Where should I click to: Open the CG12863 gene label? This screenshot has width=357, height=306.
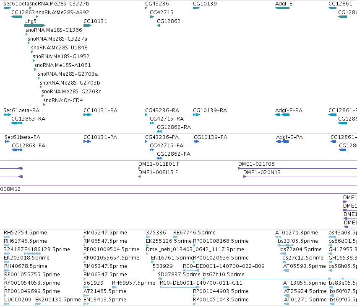[x=23, y=13]
